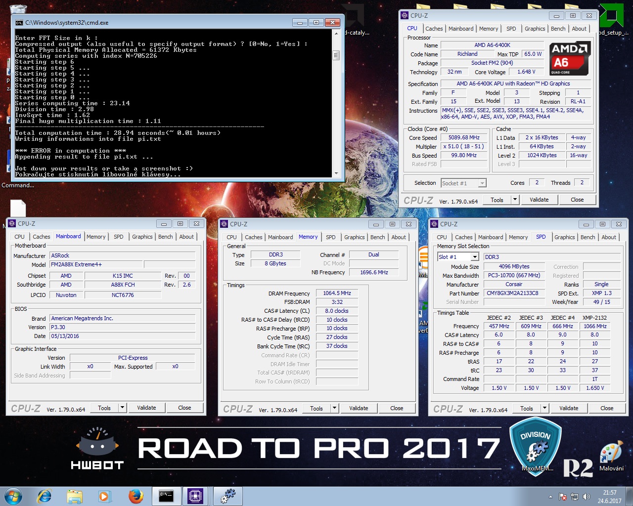This screenshot has height=506, width=633.
Task: Click the FM2A88X Extreme4+ model field
Action: click(x=95, y=264)
